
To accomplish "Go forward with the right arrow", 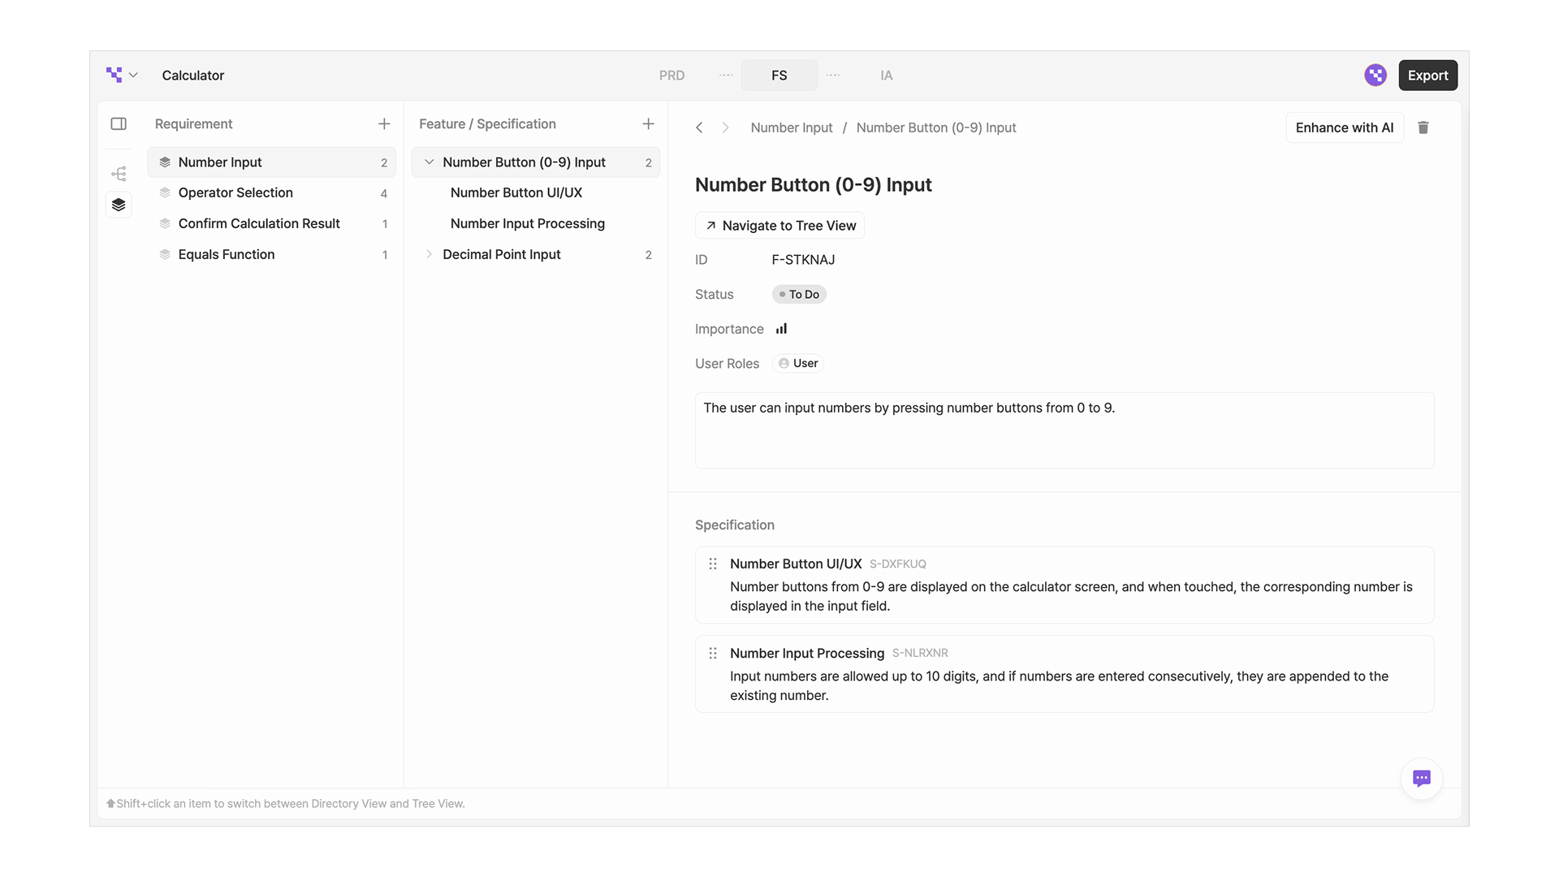I will [x=725, y=127].
